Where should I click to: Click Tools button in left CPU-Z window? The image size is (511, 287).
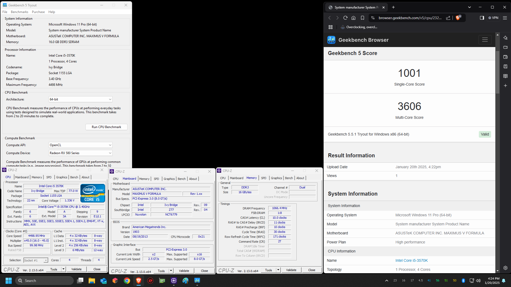[x=54, y=269]
